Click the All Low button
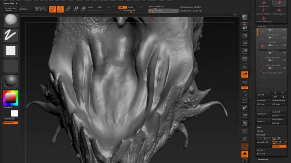291x163 pixels. coord(264,104)
